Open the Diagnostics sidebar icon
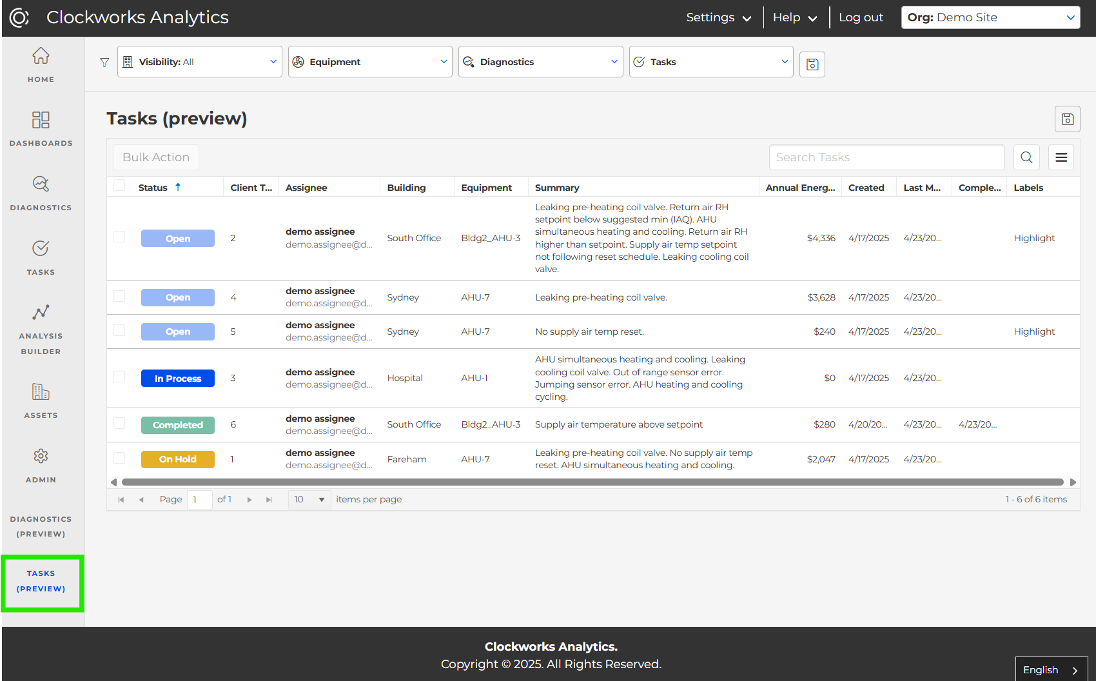The height and width of the screenshot is (681, 1096). (41, 184)
